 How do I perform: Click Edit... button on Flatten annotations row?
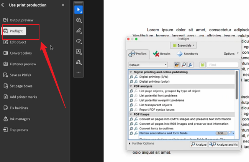pos(221,133)
